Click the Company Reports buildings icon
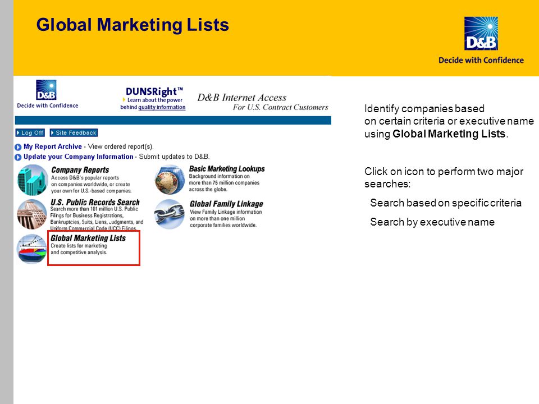The width and height of the screenshot is (539, 404). 33,180
